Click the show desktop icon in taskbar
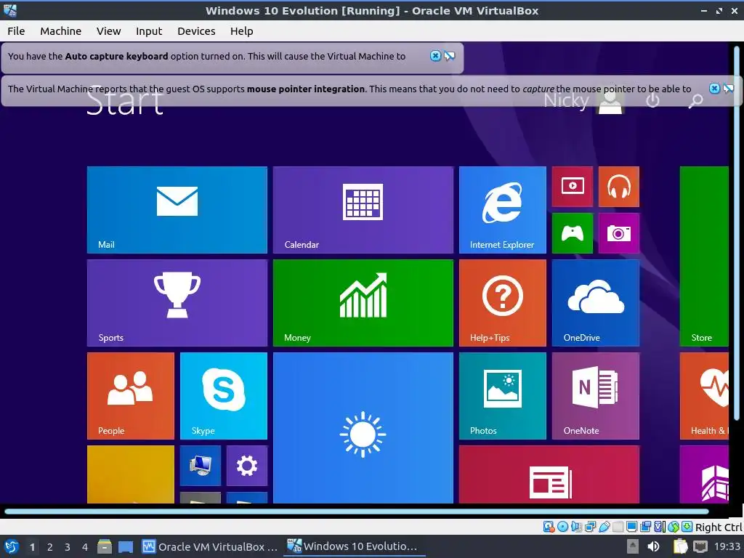744x558 pixels. [126, 546]
